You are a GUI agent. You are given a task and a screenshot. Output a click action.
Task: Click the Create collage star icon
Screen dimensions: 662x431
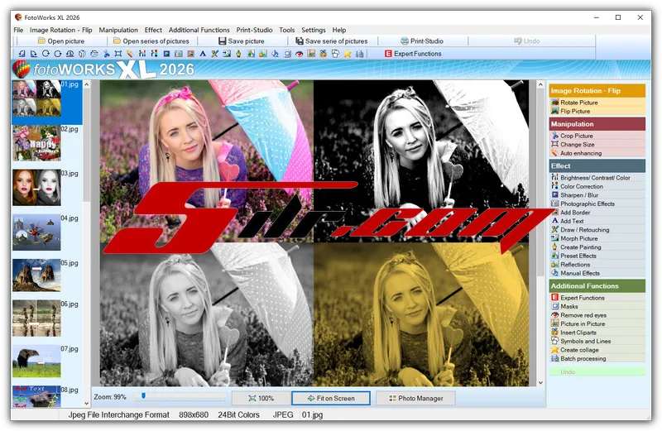[x=555, y=350]
